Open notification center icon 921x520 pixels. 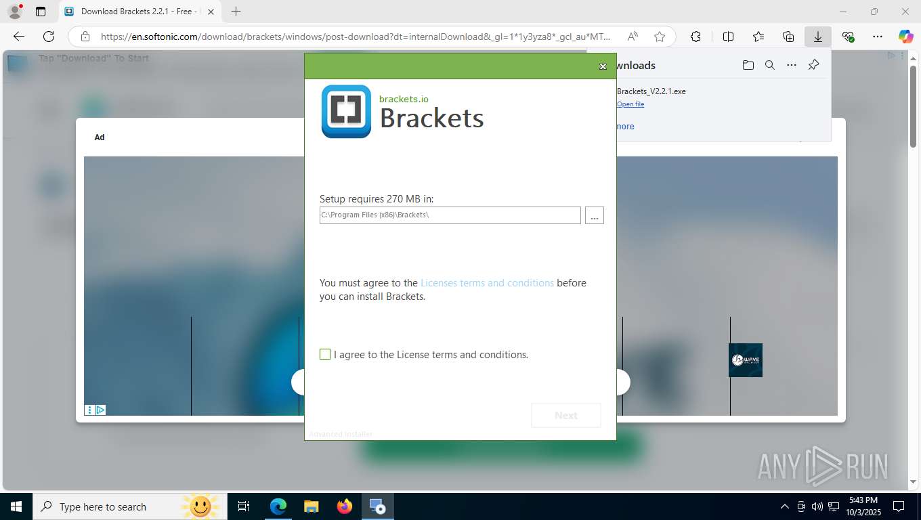pos(899,506)
